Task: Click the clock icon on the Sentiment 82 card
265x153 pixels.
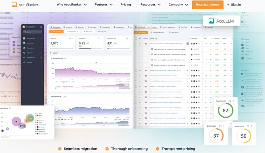Action: click(230, 101)
